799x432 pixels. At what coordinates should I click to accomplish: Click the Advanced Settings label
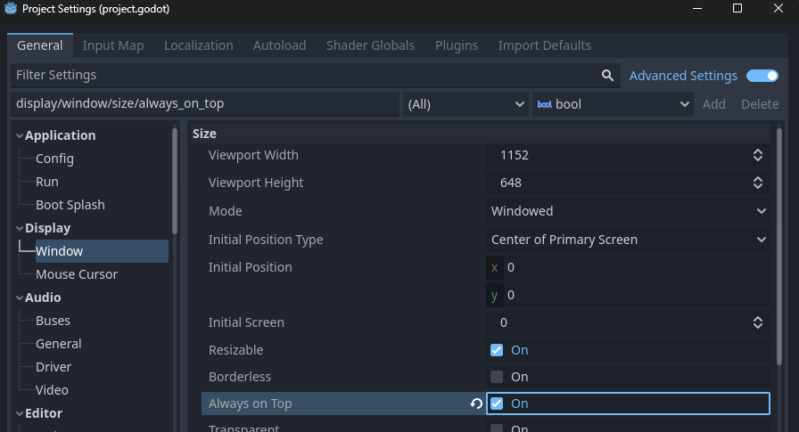pos(683,76)
